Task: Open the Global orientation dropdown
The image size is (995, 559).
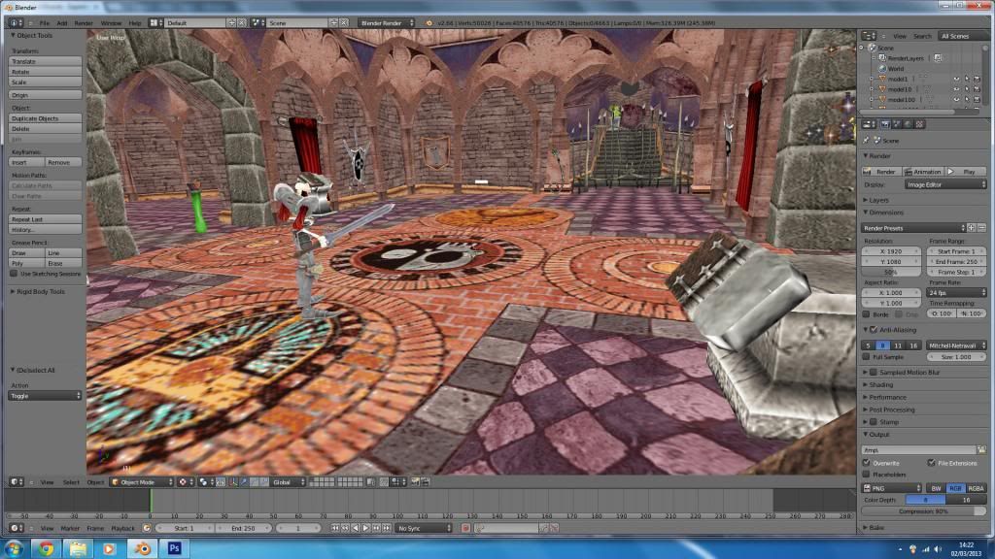Action: (x=288, y=482)
